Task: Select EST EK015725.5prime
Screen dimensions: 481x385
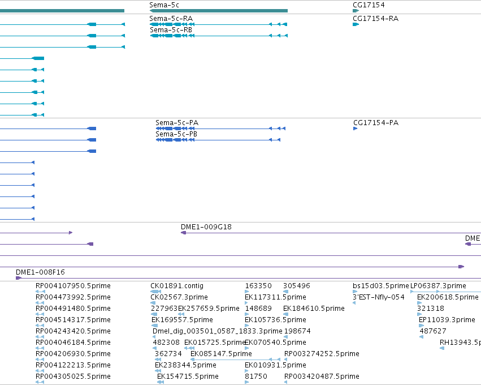Action: [215, 343]
